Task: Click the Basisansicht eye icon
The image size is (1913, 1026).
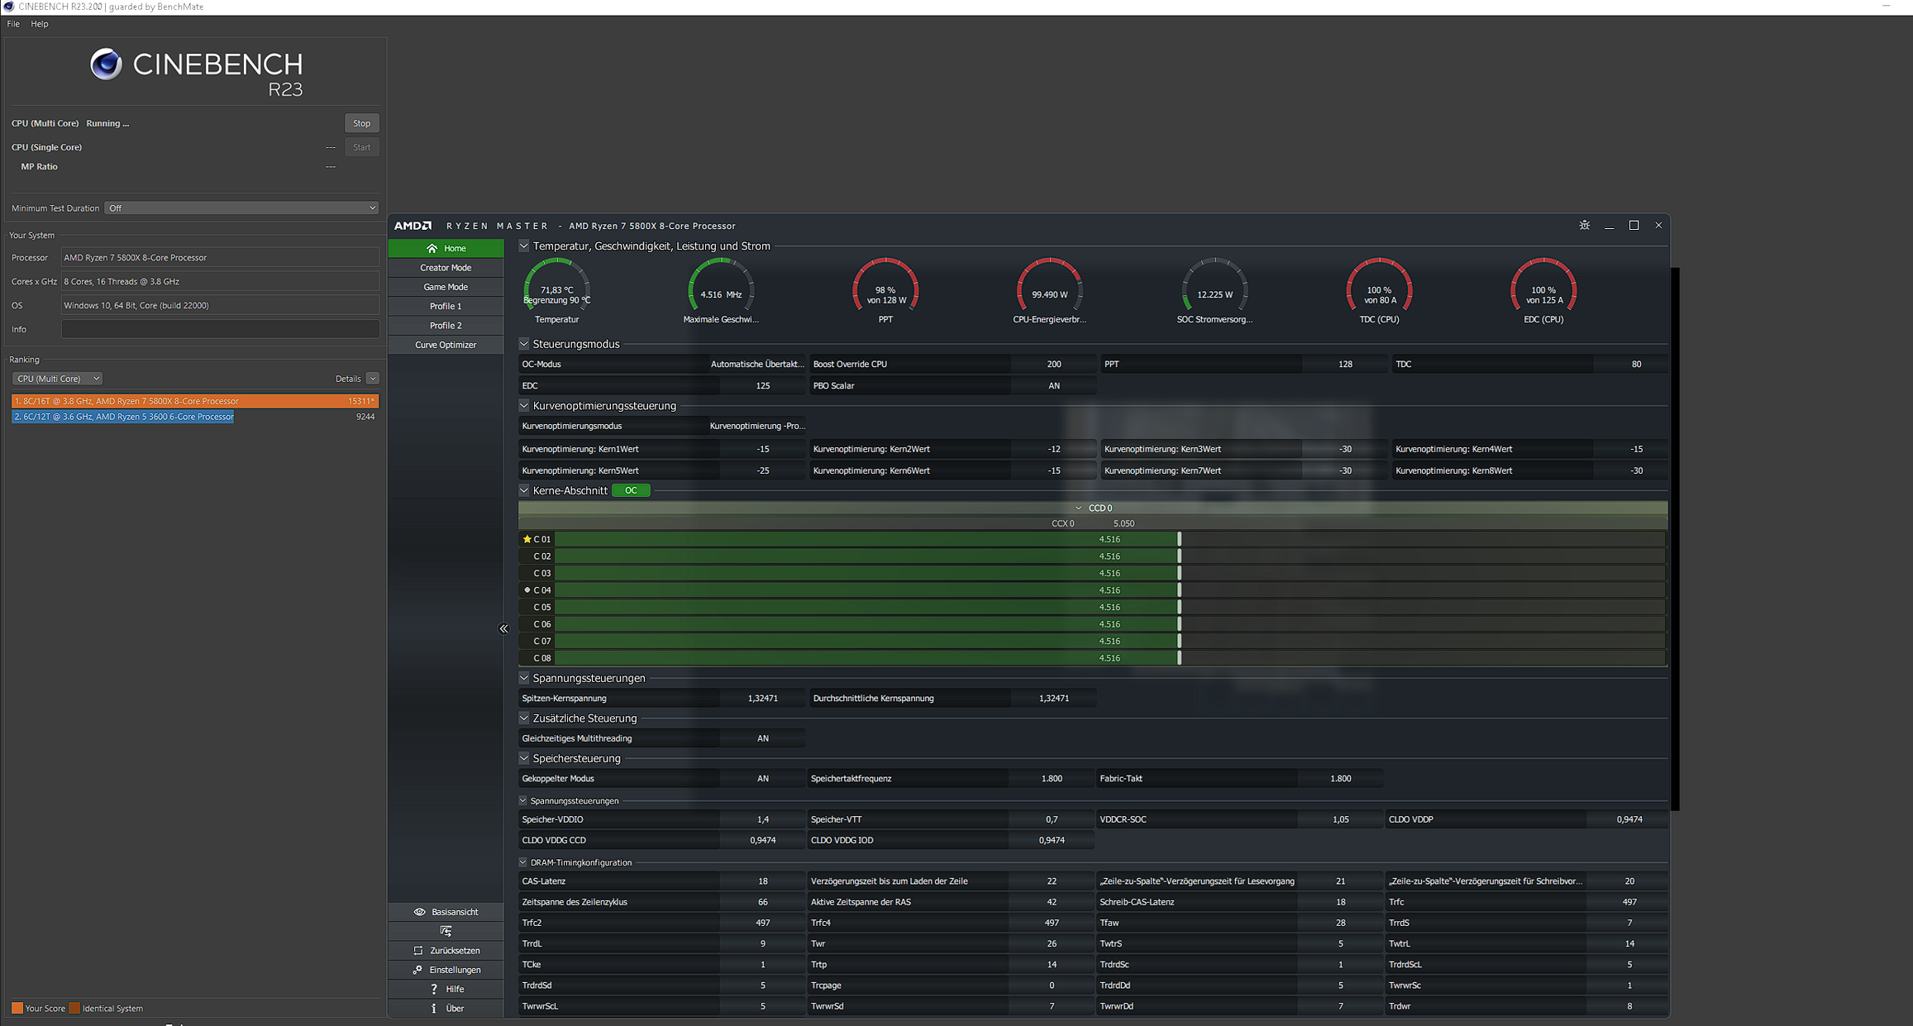Action: [x=419, y=912]
